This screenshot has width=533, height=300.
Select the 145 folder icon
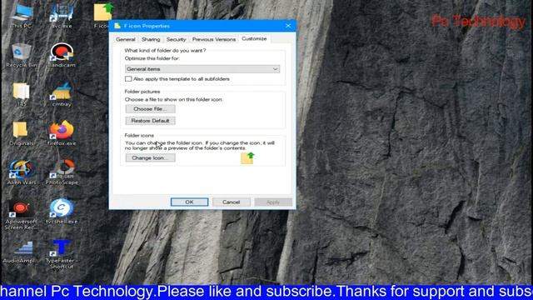pyautogui.click(x=21, y=94)
